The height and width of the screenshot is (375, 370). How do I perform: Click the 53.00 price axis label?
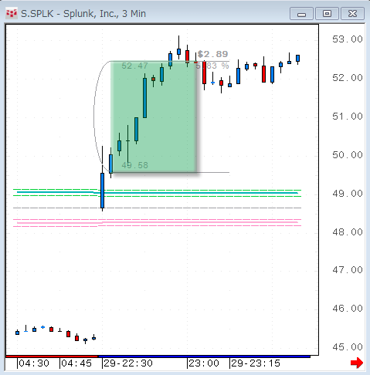[x=348, y=39]
